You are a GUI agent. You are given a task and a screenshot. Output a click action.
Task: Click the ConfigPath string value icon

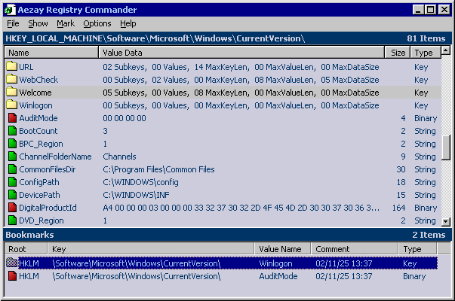[12, 181]
